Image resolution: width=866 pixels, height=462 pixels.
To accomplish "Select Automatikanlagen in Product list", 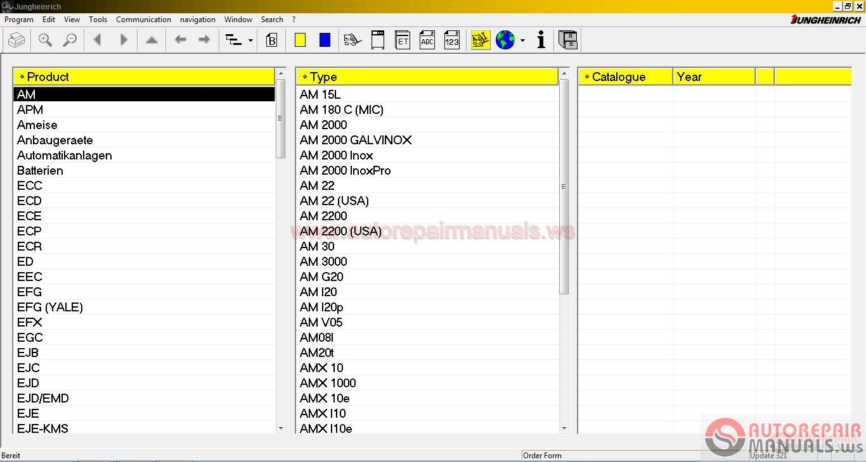I will pyautogui.click(x=145, y=155).
